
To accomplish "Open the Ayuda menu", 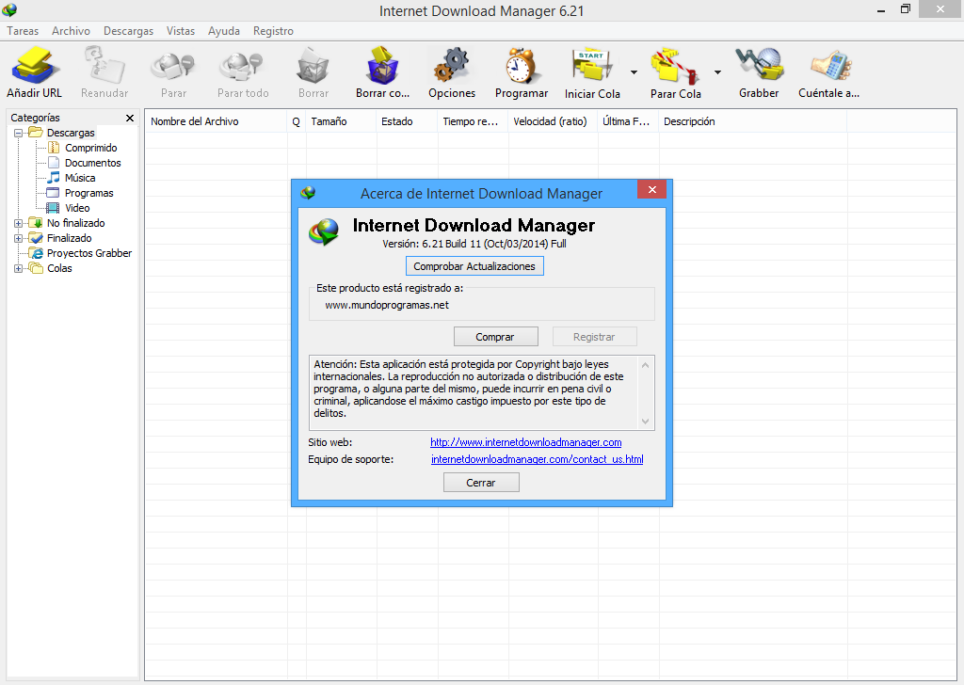I will 224,31.
